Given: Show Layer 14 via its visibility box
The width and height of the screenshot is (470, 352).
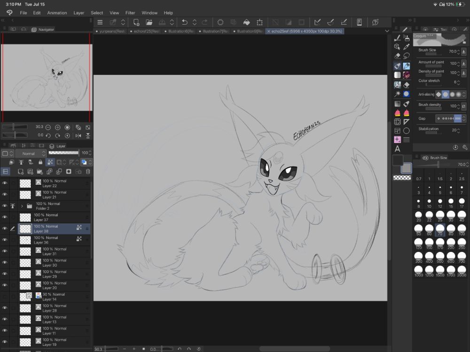Looking at the screenshot, I should pyautogui.click(x=5, y=296).
